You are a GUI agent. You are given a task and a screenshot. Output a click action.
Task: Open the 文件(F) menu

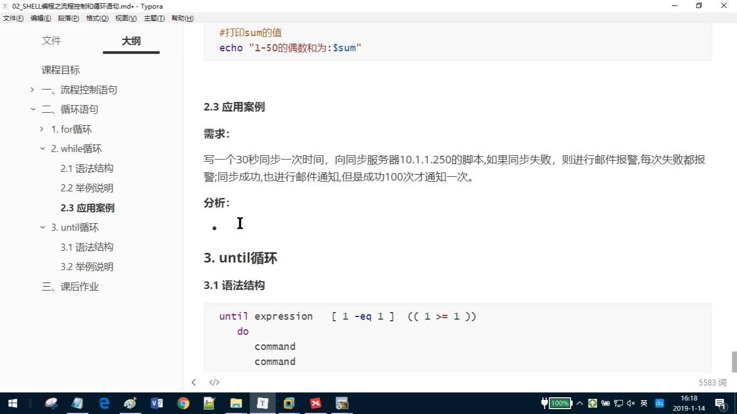pos(13,18)
